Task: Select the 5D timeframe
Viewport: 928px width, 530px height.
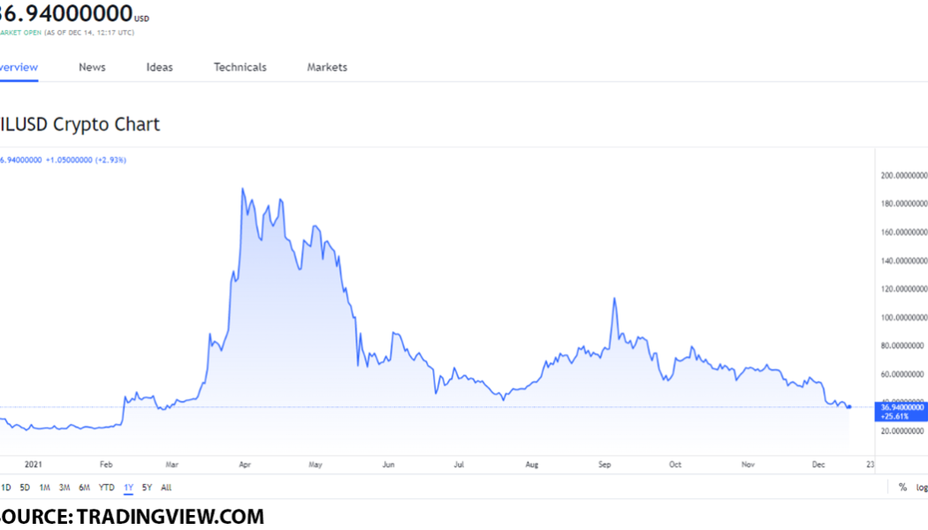Action: [x=25, y=487]
